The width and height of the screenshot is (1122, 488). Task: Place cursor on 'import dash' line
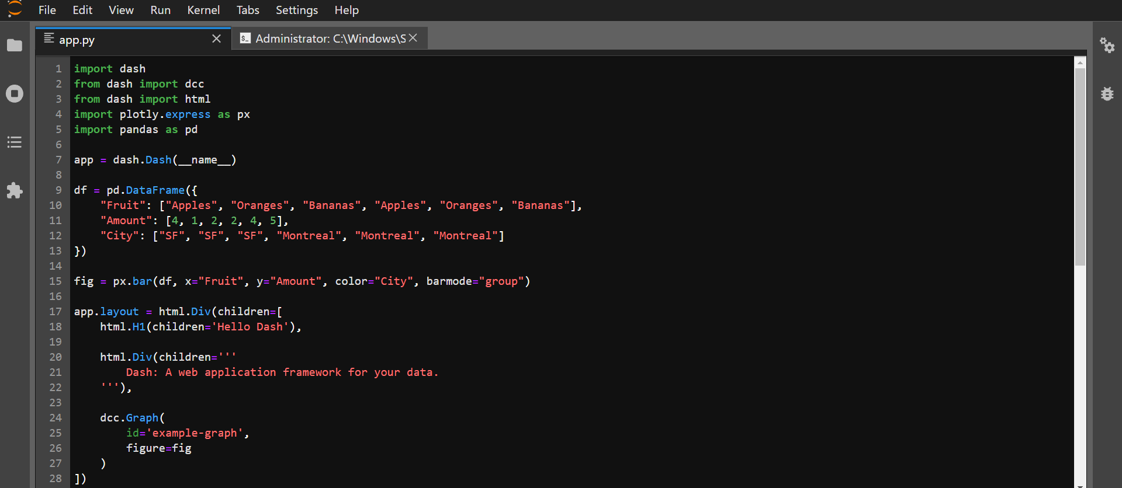coord(110,68)
